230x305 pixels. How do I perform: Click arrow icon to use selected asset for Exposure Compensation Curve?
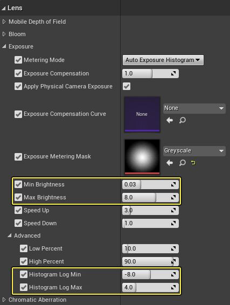pyautogui.click(x=170, y=120)
